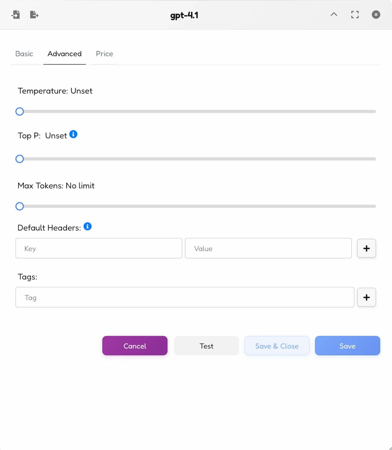Image resolution: width=392 pixels, height=450 pixels.
Task: Switch to the Basic tab
Action: point(24,54)
